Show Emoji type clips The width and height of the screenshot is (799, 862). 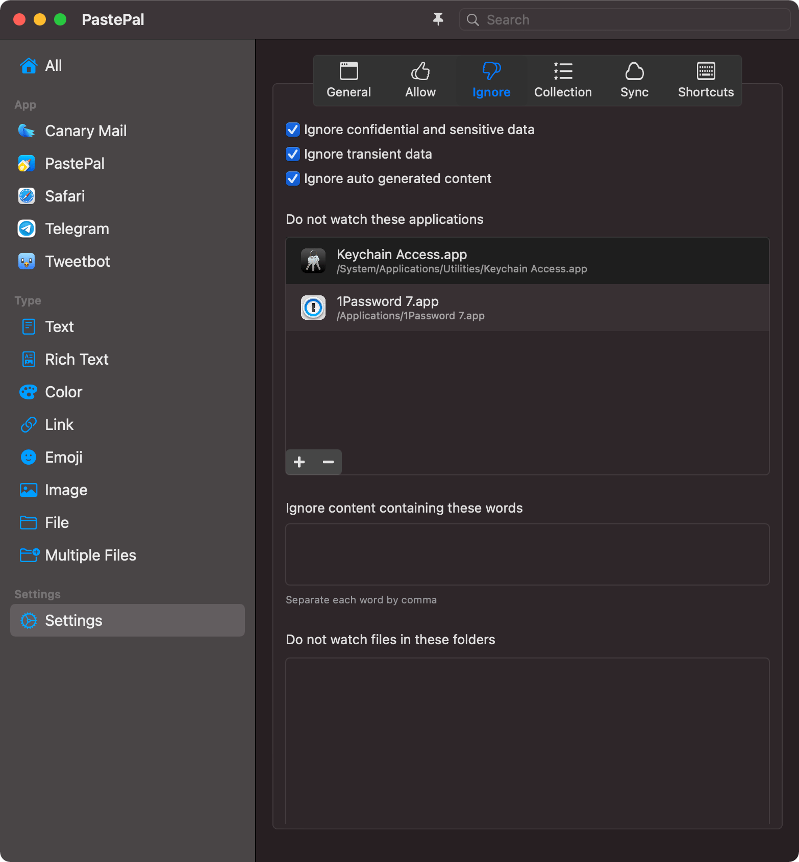[128, 457]
